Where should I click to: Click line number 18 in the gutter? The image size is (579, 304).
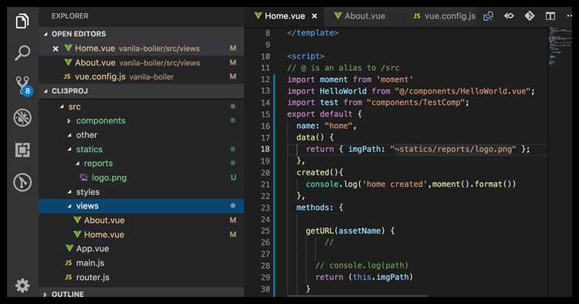(x=265, y=149)
